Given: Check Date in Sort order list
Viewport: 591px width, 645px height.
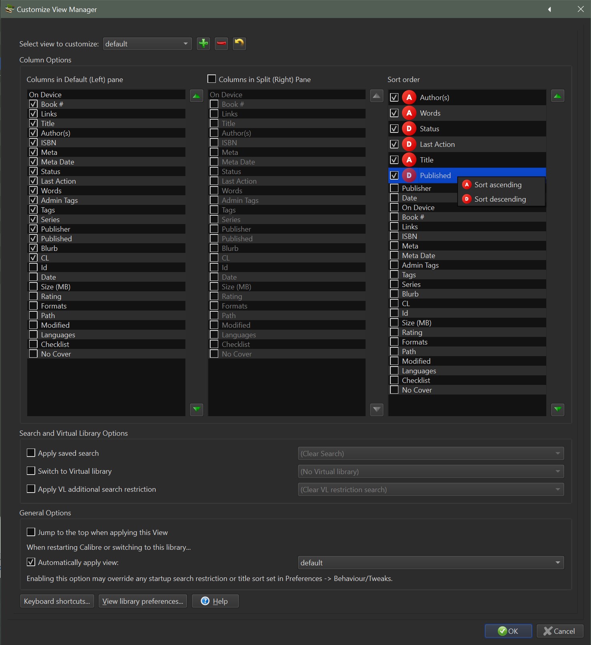Looking at the screenshot, I should (x=394, y=198).
